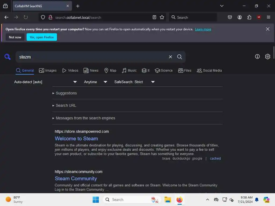Click the notification bell icon
Viewport: 275px width, 206px height.
click(x=257, y=200)
